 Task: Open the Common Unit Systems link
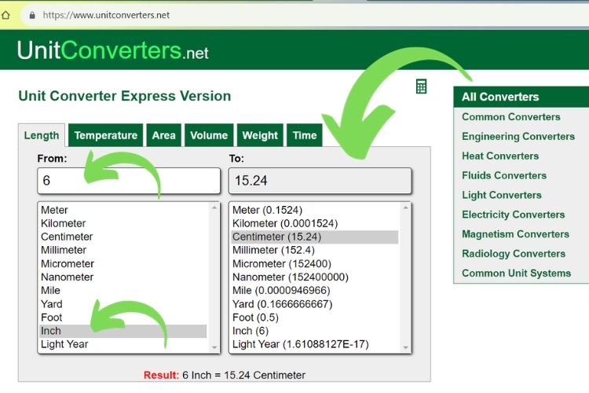click(x=516, y=274)
